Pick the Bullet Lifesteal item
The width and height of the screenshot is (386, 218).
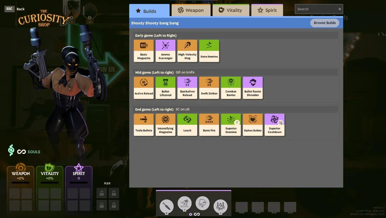point(165,88)
